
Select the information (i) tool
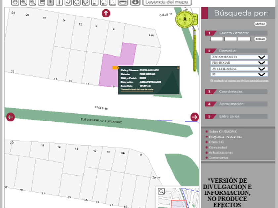click(x=59, y=2)
